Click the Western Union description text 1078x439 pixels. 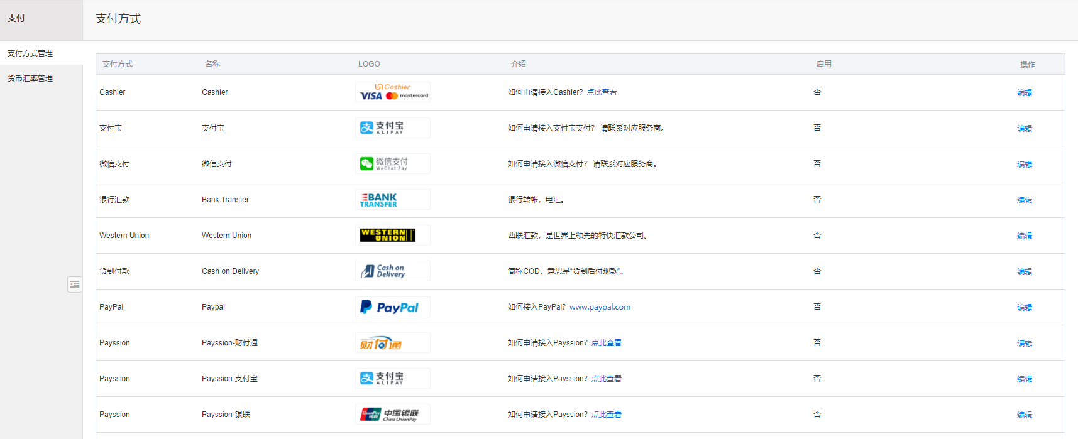(x=578, y=236)
